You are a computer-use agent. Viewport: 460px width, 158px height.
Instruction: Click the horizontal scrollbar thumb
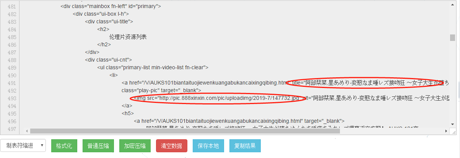click(x=185, y=131)
